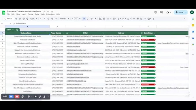Viewport: 196px width, 110px height.
Task: Click the move-to-folder icon beside the title
Action: pos(48,11)
